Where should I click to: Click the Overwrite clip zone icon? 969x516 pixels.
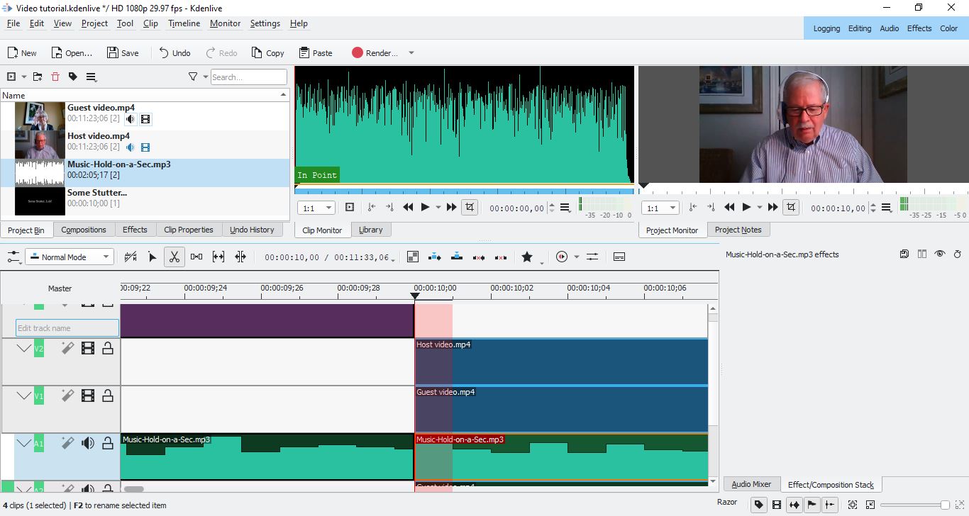click(457, 257)
